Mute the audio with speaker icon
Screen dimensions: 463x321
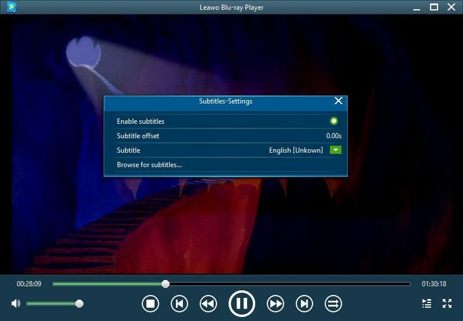point(16,303)
